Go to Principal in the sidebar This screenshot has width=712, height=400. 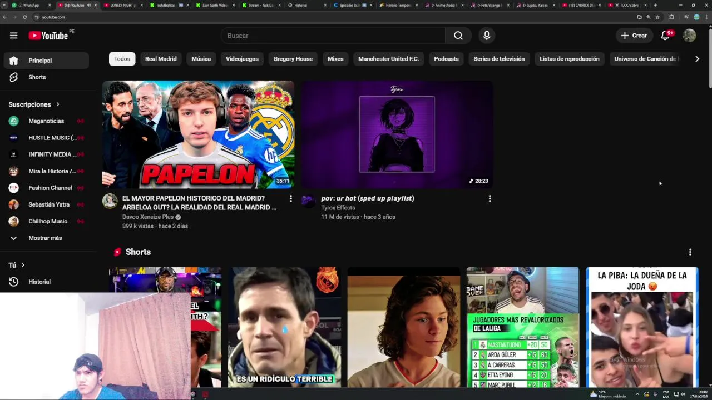tap(46, 61)
